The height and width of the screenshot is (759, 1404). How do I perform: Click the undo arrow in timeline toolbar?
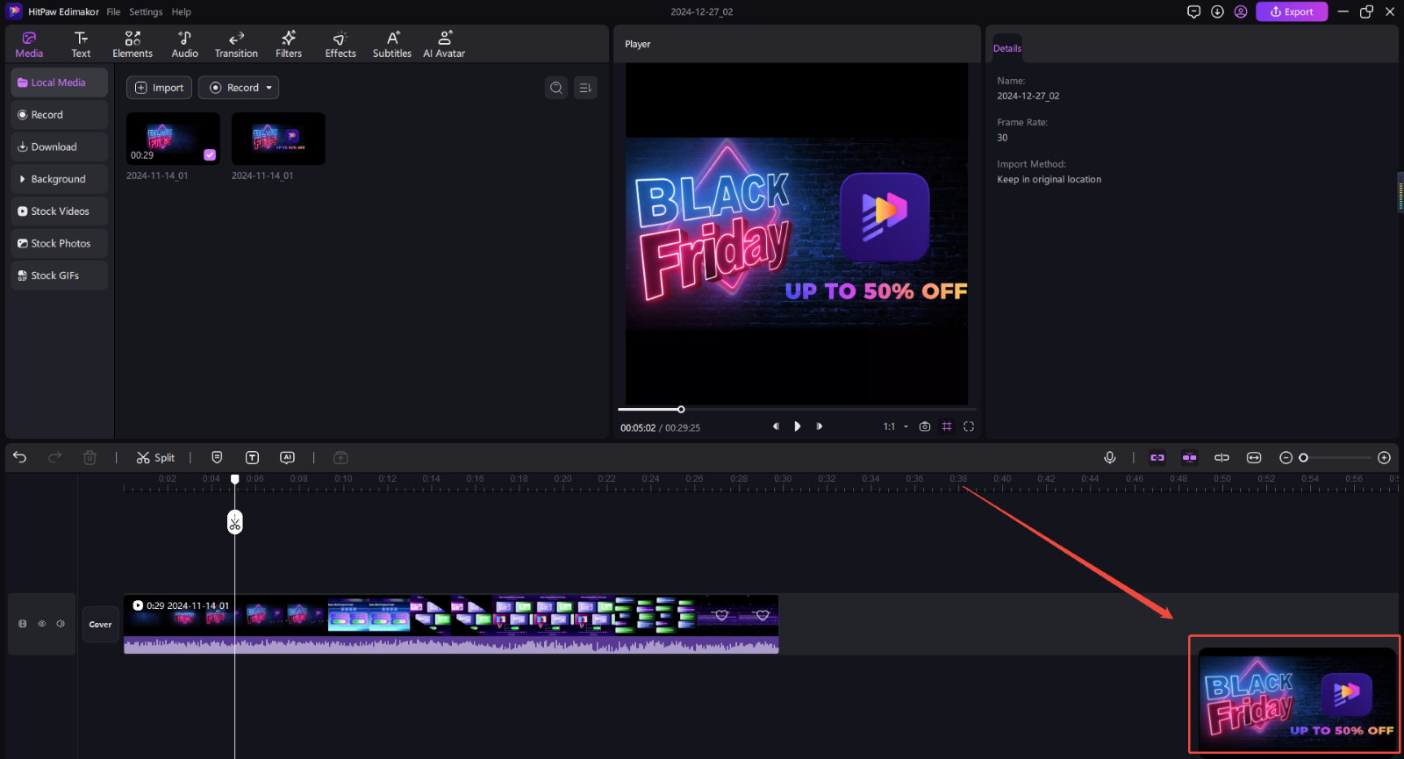(x=20, y=457)
